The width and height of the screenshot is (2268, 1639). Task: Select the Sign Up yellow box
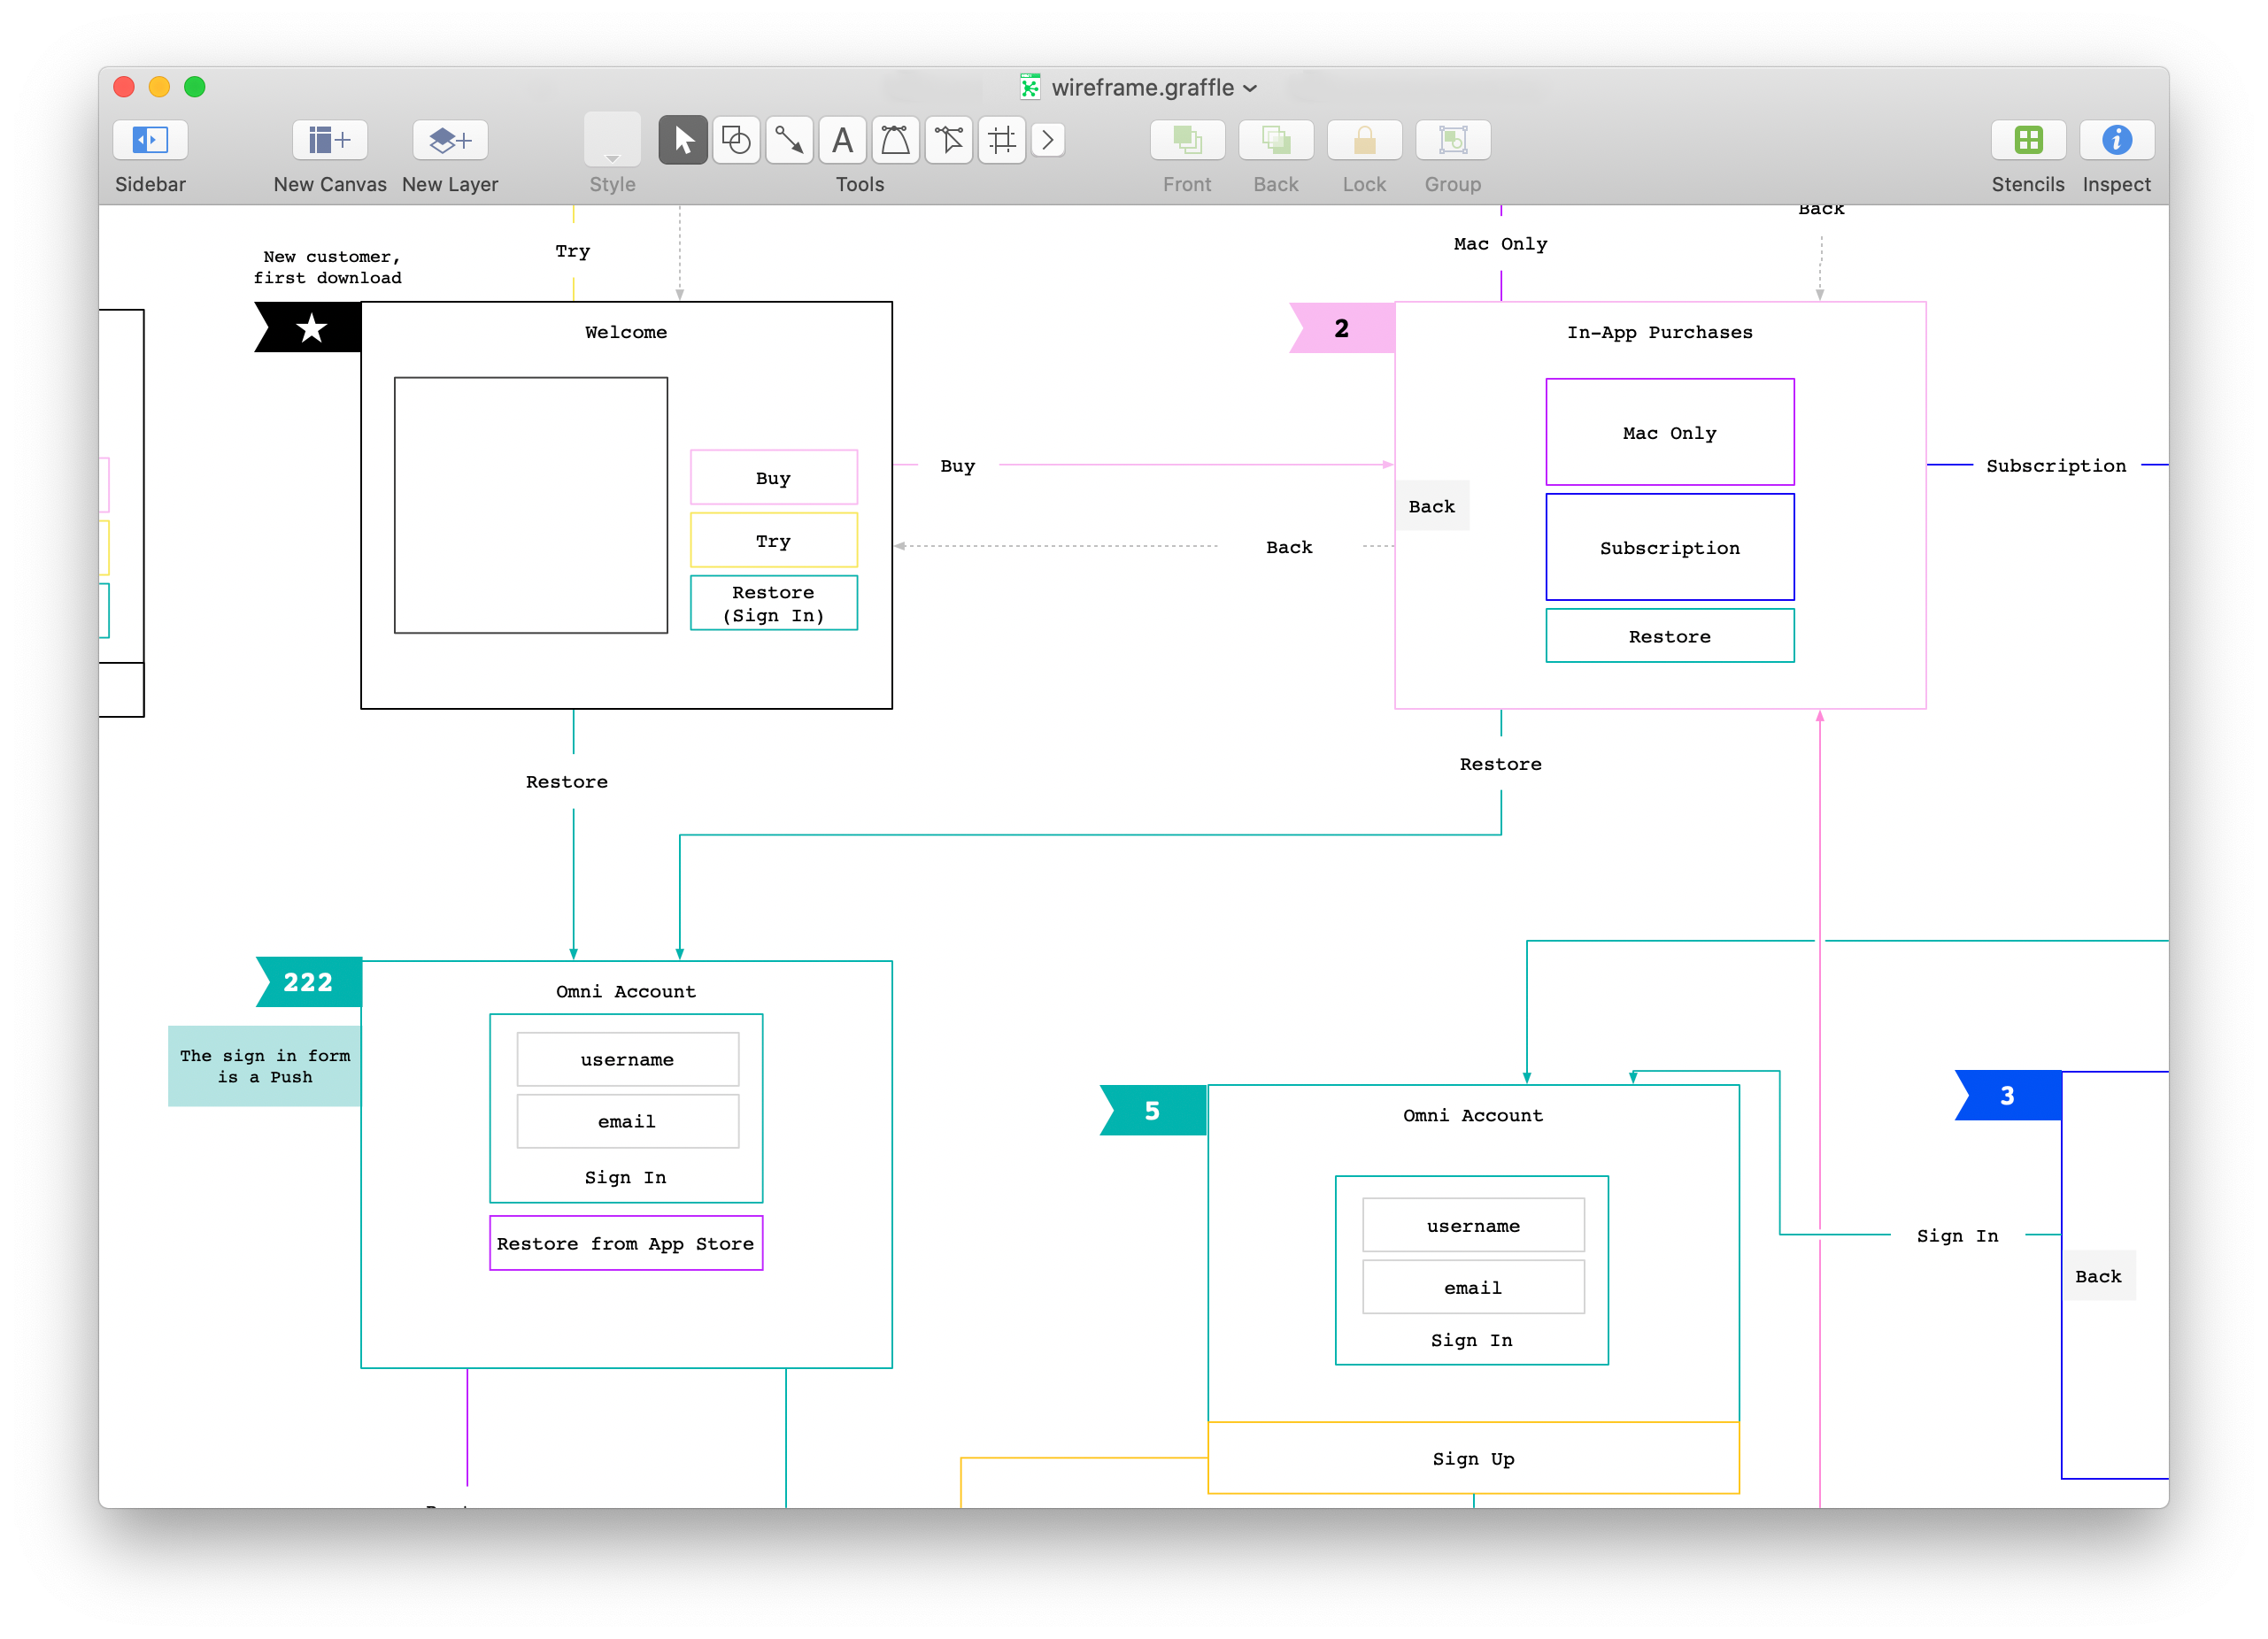pos(1473,1458)
